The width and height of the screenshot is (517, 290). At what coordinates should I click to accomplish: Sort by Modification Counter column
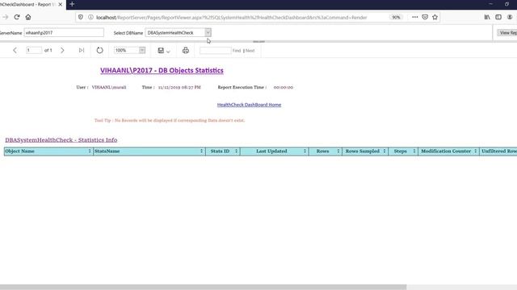pyautogui.click(x=476, y=151)
